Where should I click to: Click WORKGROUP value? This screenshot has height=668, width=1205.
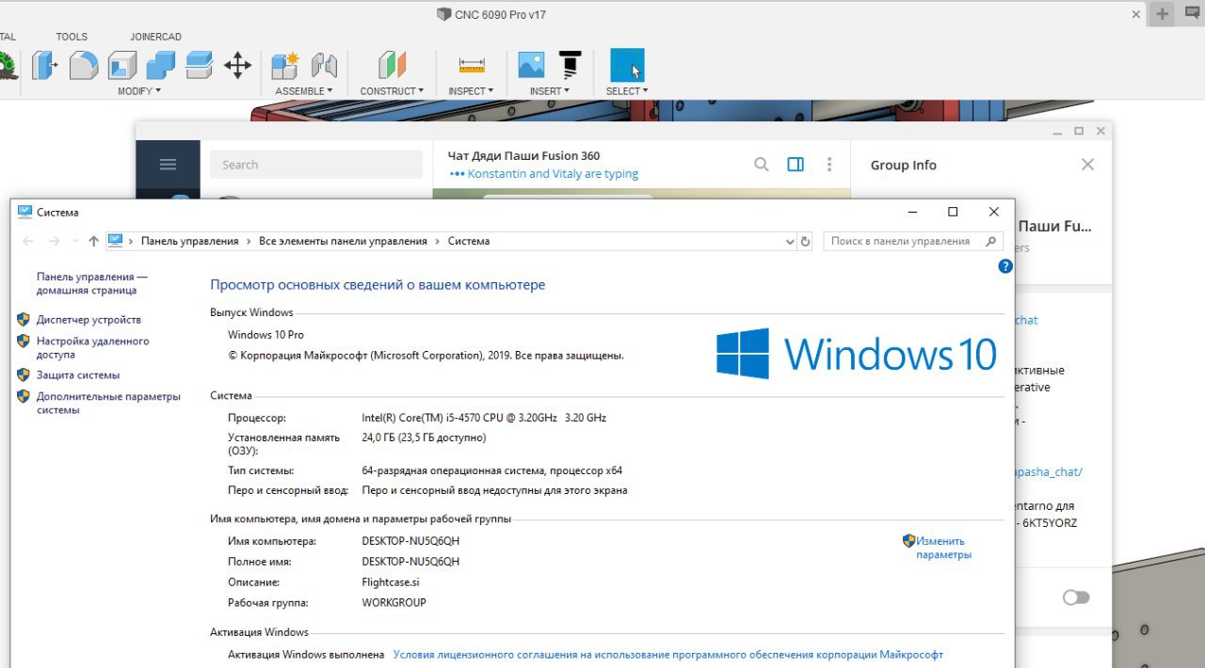[394, 602]
